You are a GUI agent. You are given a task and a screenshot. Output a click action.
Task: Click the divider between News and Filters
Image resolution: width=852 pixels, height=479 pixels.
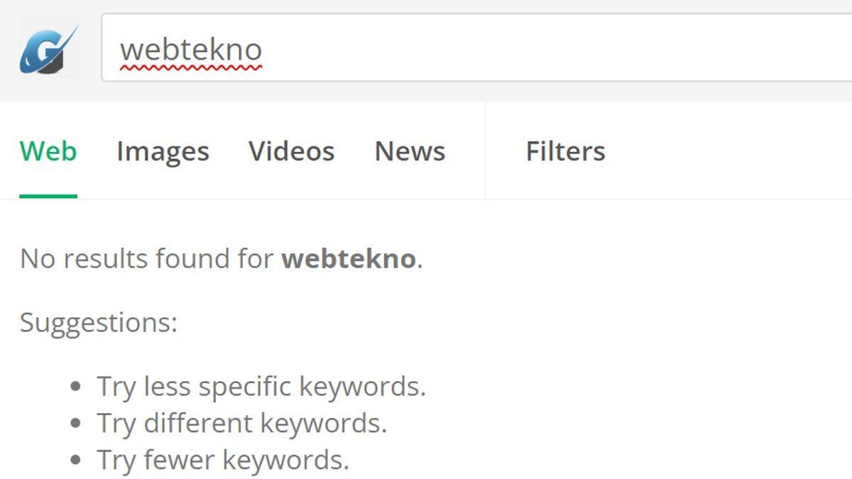click(x=486, y=151)
